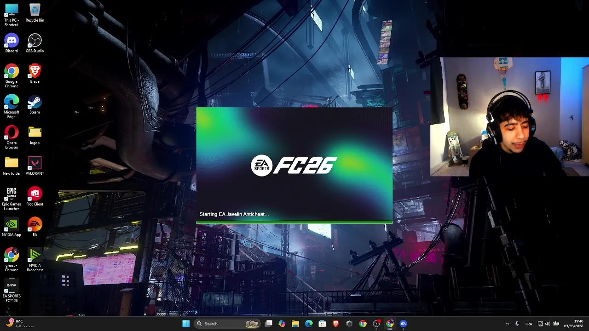The width and height of the screenshot is (589, 331).
Task: Open Task View from taskbar
Action: coord(269,324)
